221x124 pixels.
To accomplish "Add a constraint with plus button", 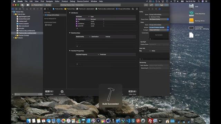I will (x=150, y=39).
